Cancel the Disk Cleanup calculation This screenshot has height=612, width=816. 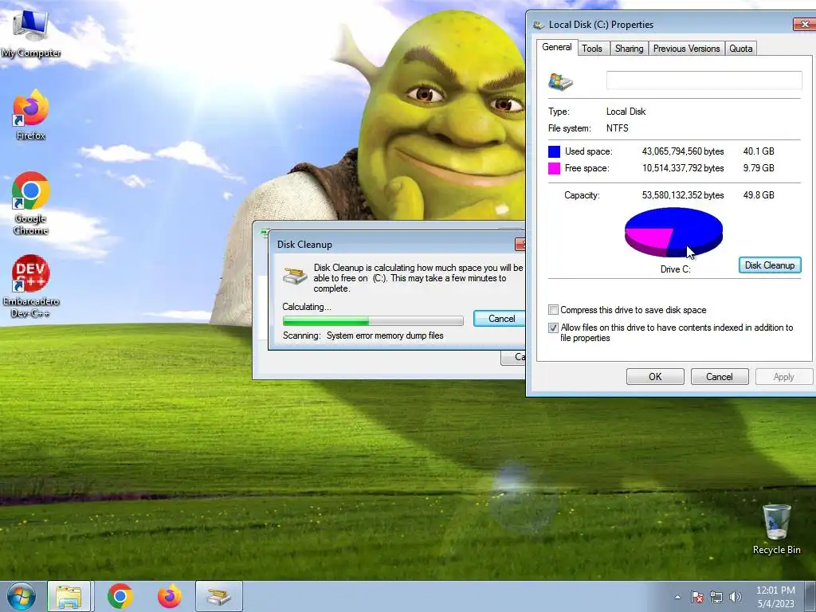click(500, 319)
